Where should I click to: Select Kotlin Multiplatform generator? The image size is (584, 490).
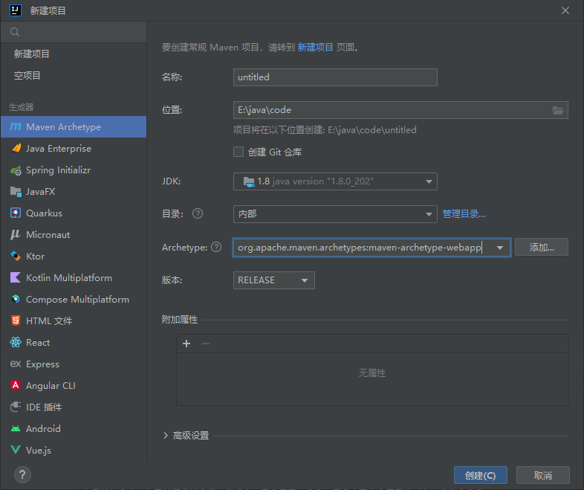(x=74, y=277)
